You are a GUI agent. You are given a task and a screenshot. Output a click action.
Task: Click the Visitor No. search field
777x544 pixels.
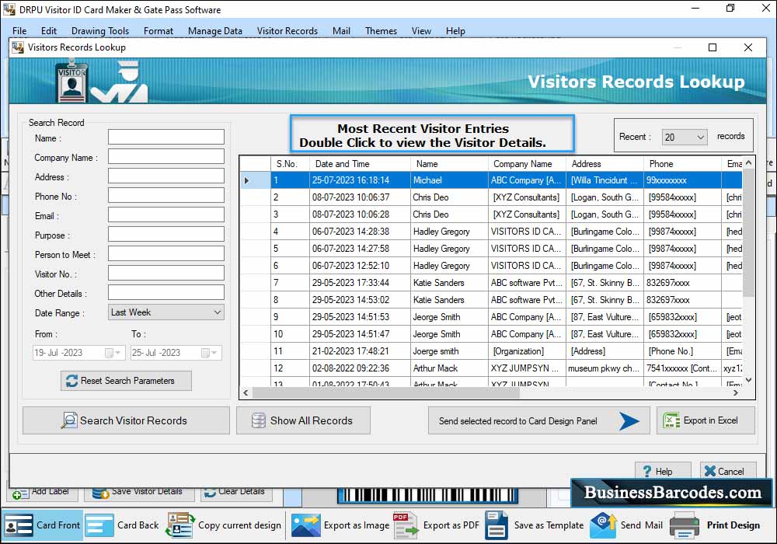click(166, 273)
